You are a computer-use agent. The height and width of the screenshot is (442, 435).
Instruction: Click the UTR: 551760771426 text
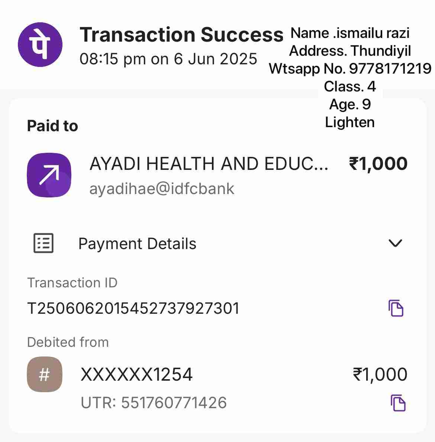coord(154,403)
